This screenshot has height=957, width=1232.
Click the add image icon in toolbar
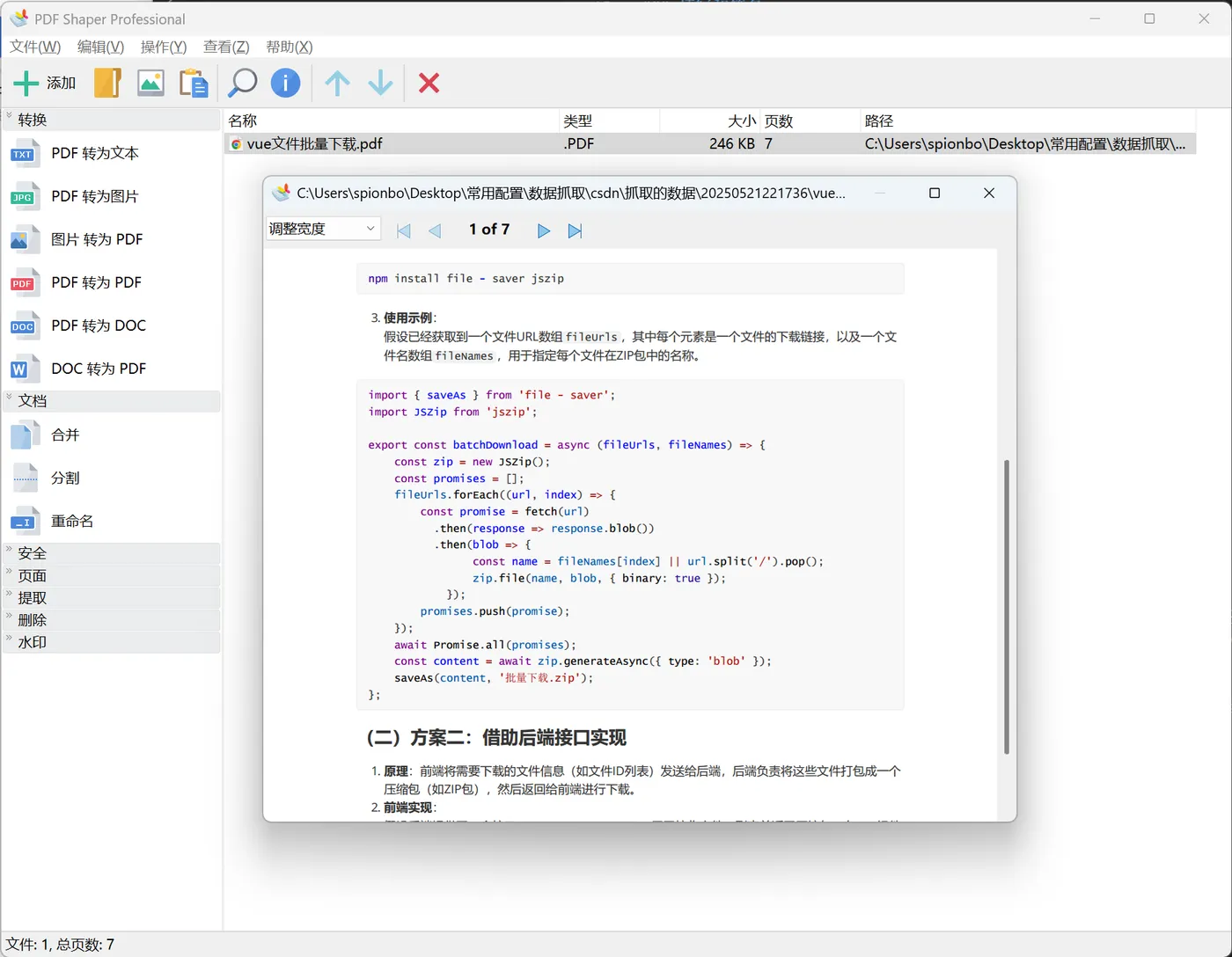[150, 83]
